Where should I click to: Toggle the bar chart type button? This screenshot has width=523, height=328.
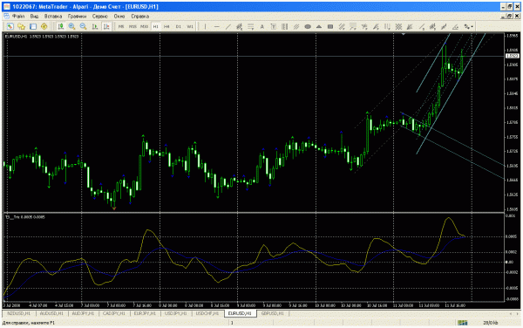click(60, 26)
